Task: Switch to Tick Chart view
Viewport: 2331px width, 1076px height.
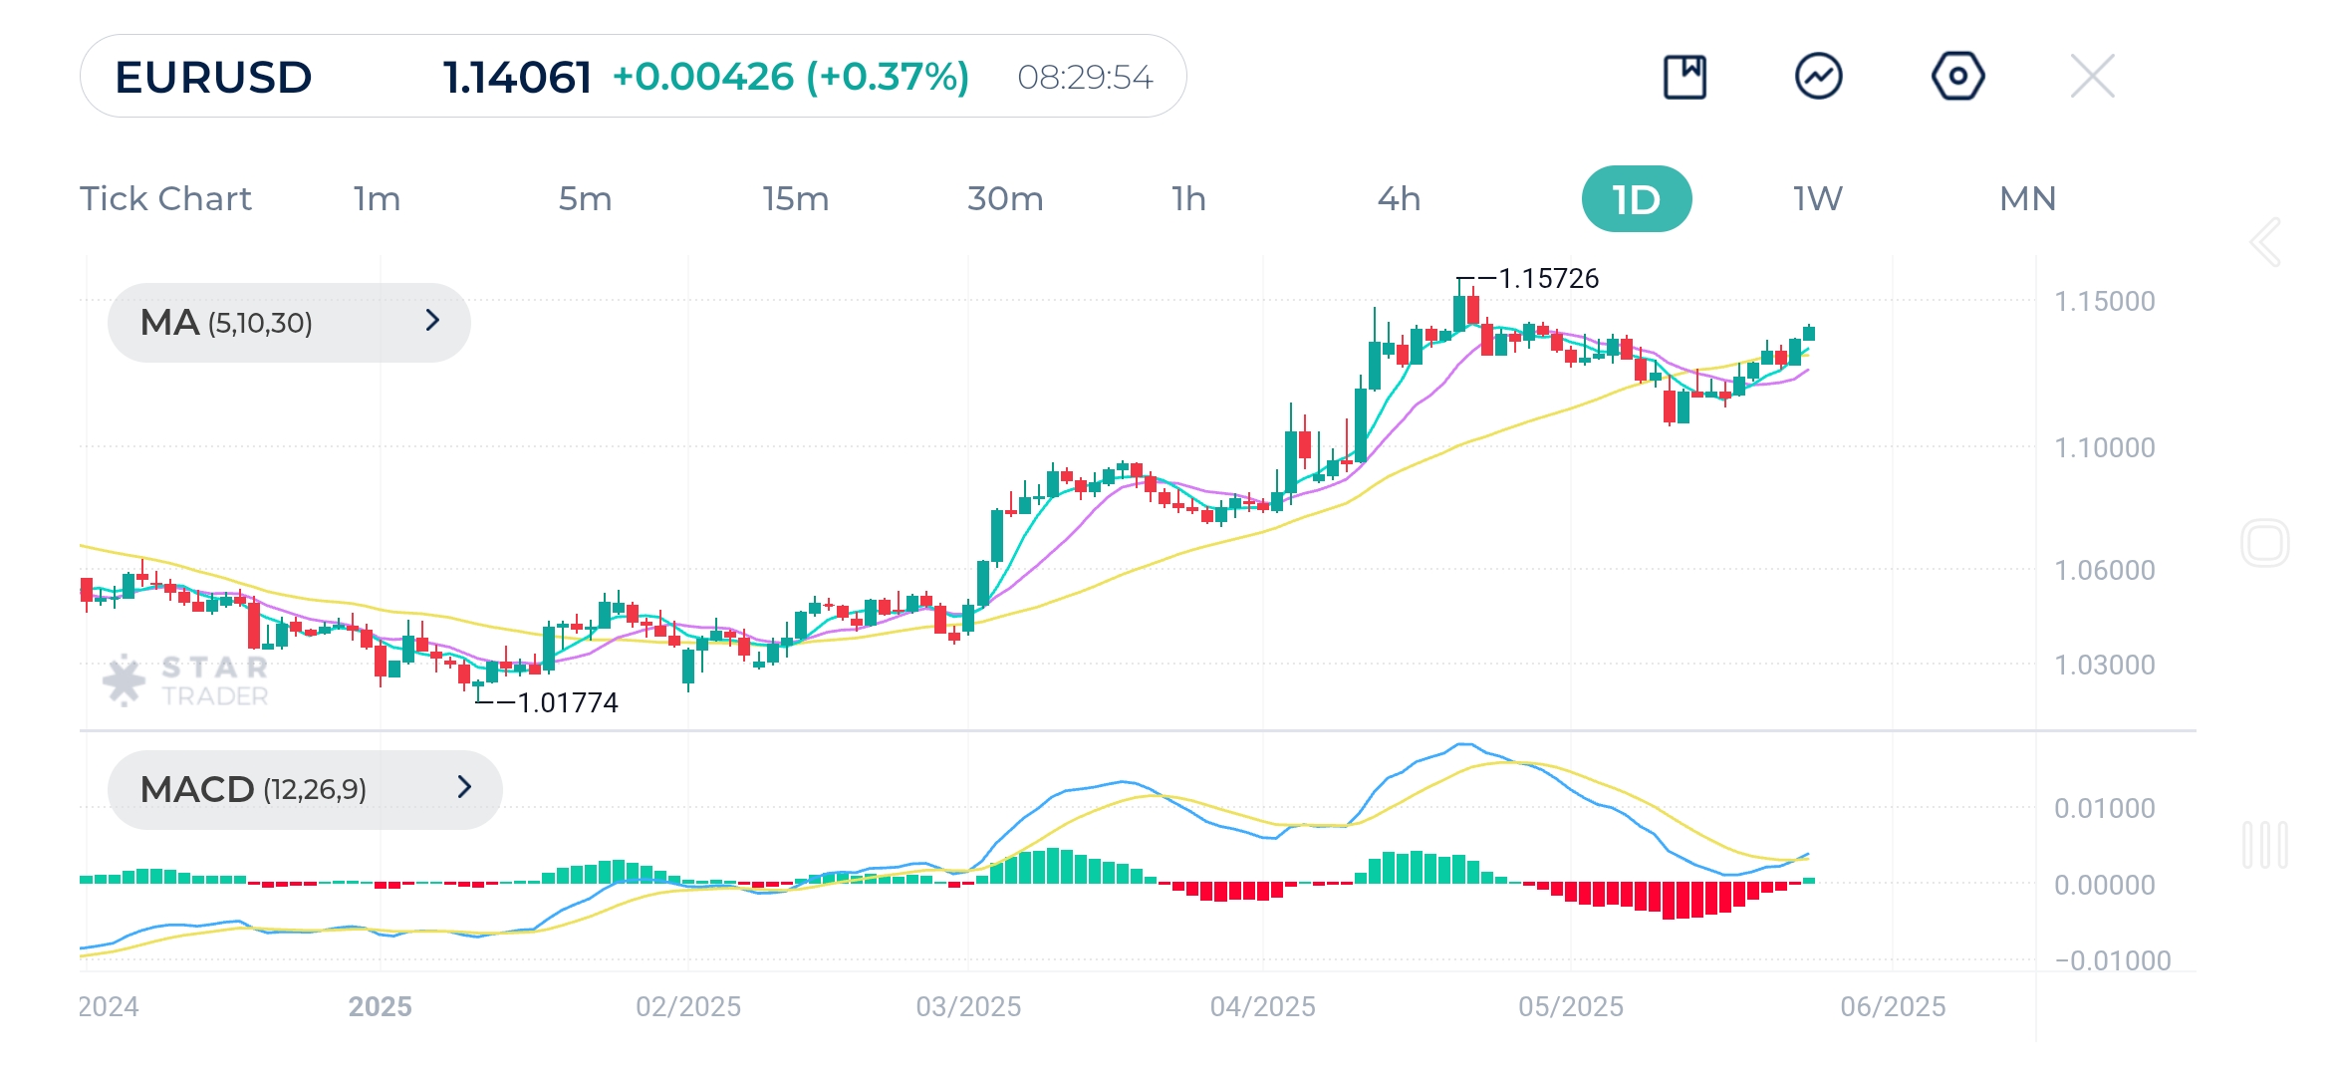Action: coord(165,199)
